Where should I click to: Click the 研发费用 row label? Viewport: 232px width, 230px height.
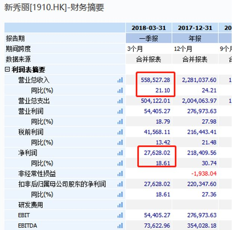tap(31, 205)
